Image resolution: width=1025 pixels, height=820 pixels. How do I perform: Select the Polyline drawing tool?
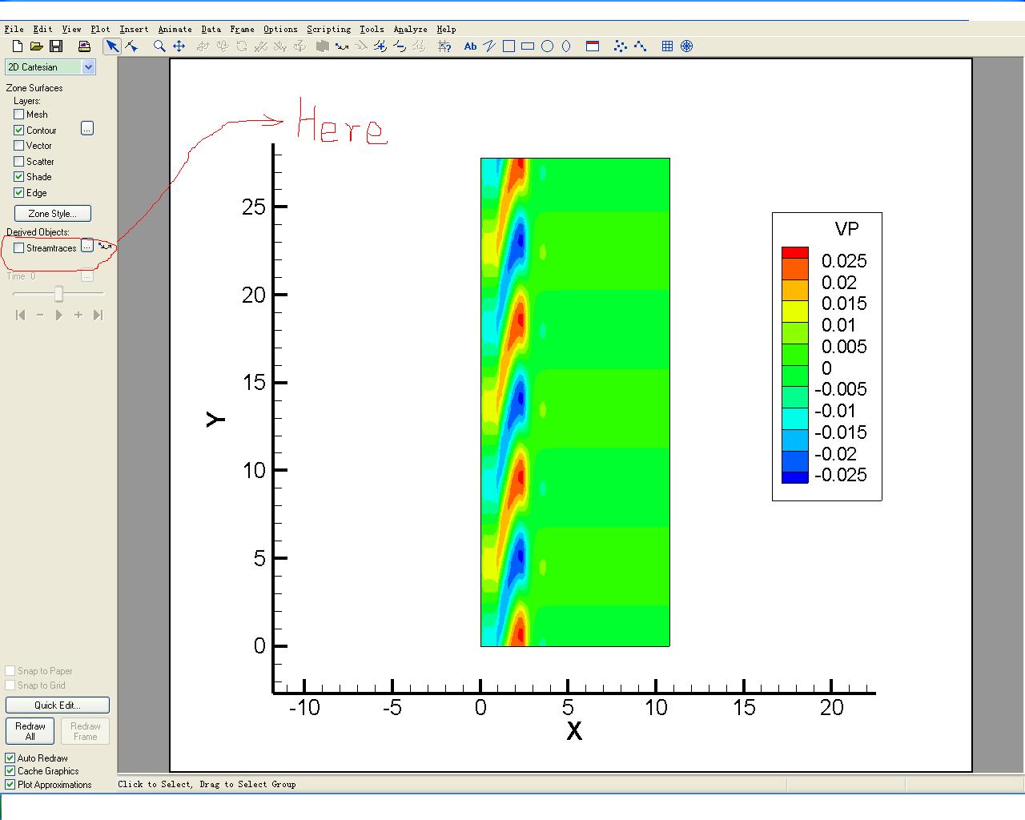[x=488, y=46]
